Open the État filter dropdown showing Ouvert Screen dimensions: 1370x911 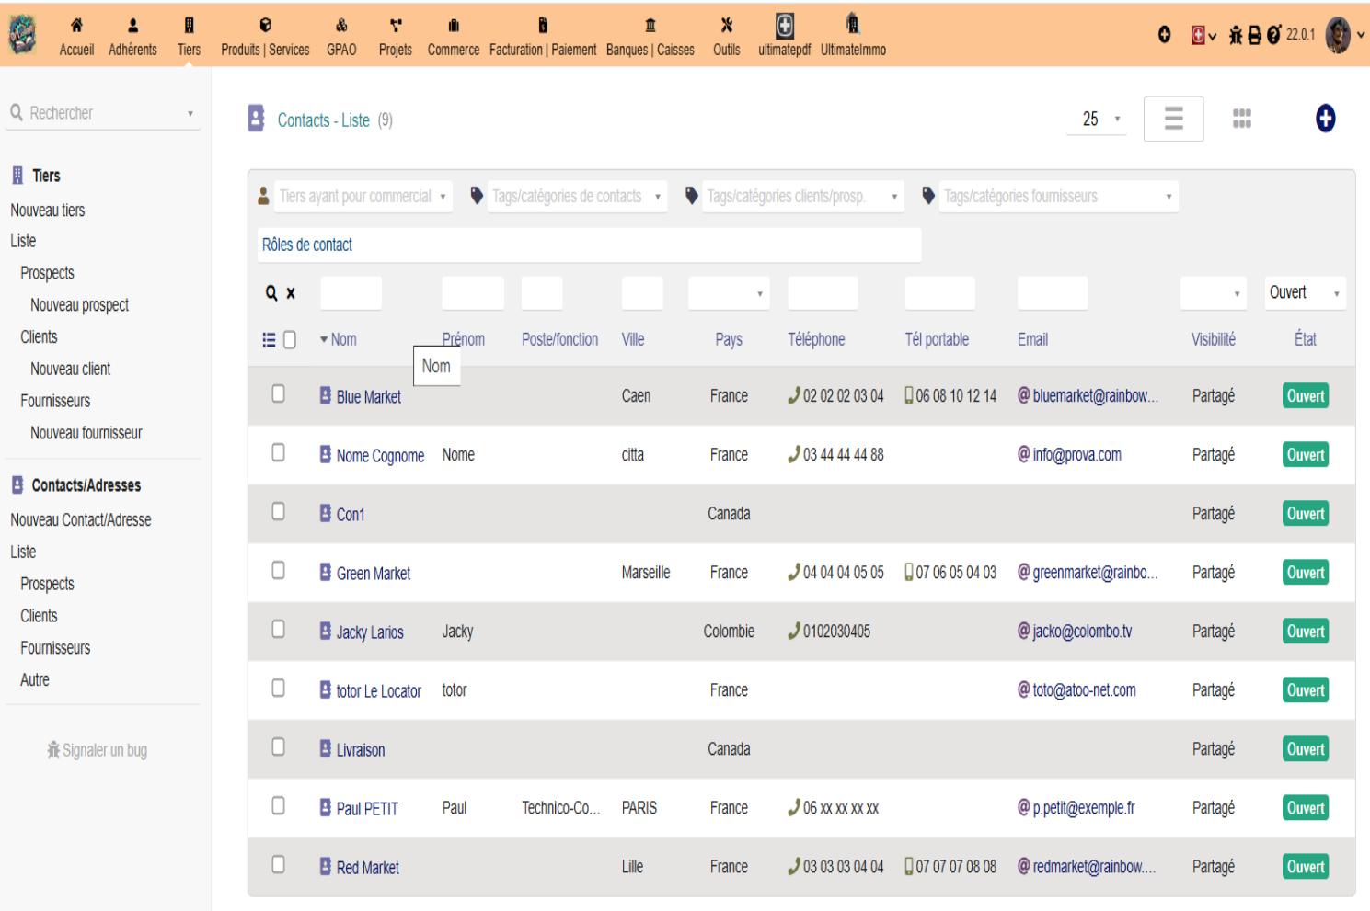[x=1305, y=293]
